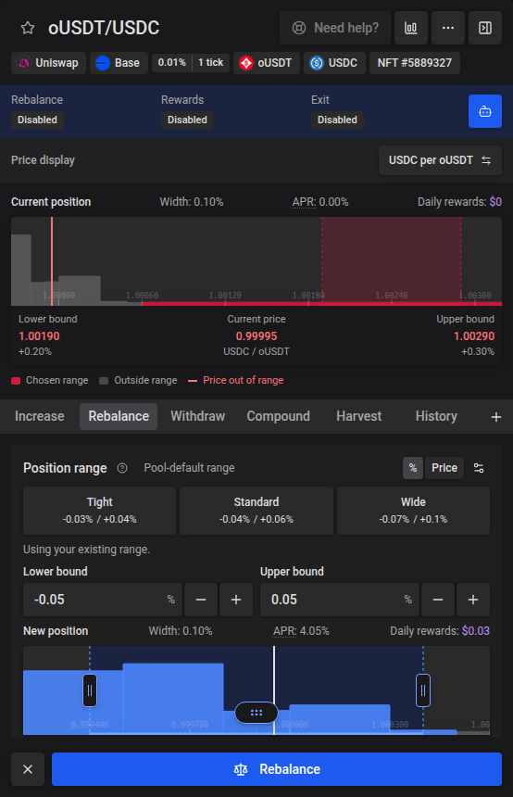Screen dimensions: 513x797
Task: Click the Price out of range legend
Action: coord(236,381)
